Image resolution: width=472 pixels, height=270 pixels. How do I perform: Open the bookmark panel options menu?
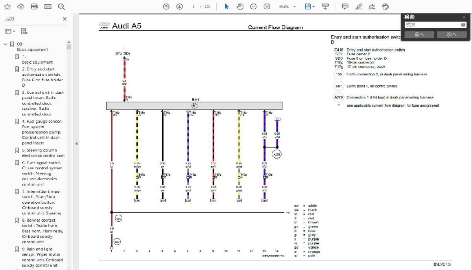pos(10,31)
